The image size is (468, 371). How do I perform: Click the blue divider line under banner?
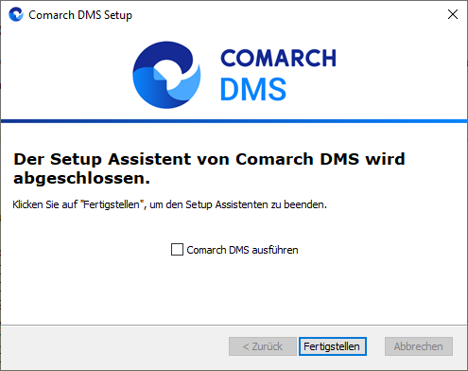pos(234,121)
